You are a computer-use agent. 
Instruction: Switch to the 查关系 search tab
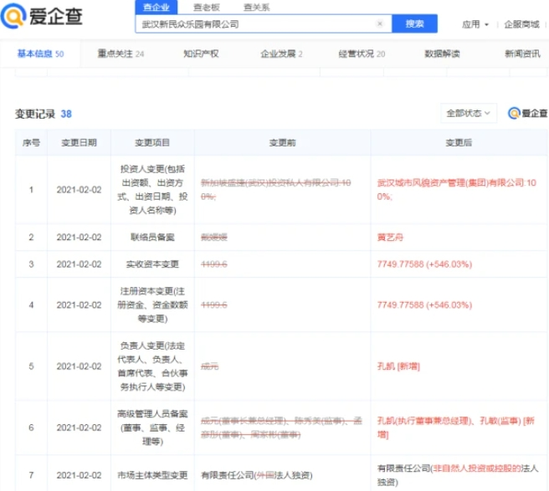[x=257, y=7]
